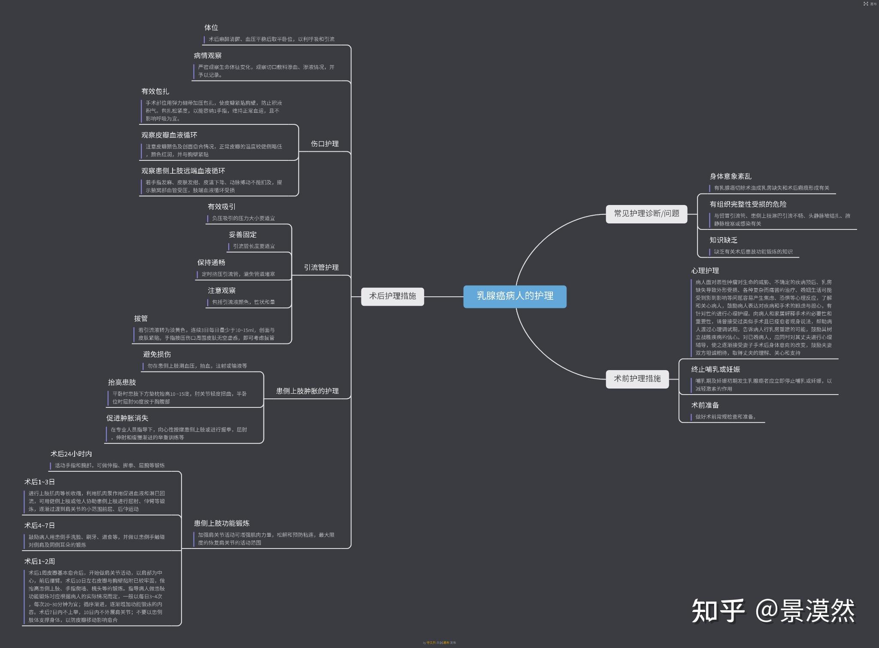The height and width of the screenshot is (648, 879).
Task: Click the note under 身体意象紊乱 about 乳房缺失
Action: pyautogui.click(x=772, y=188)
